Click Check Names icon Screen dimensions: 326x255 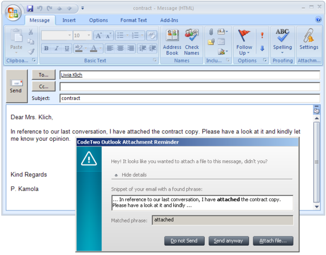(192, 42)
